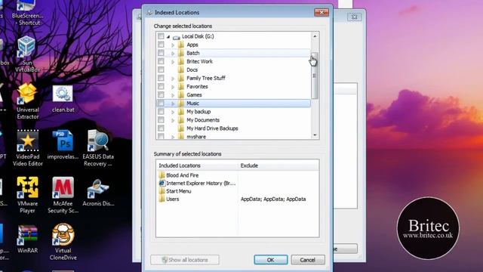The image size is (483, 272).
Task: Expand the Britec Work folder node
Action: (173, 62)
